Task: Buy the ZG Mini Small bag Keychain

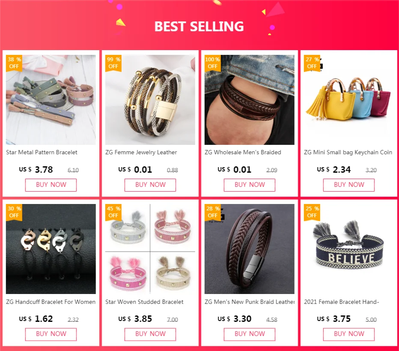Action: coord(349,185)
